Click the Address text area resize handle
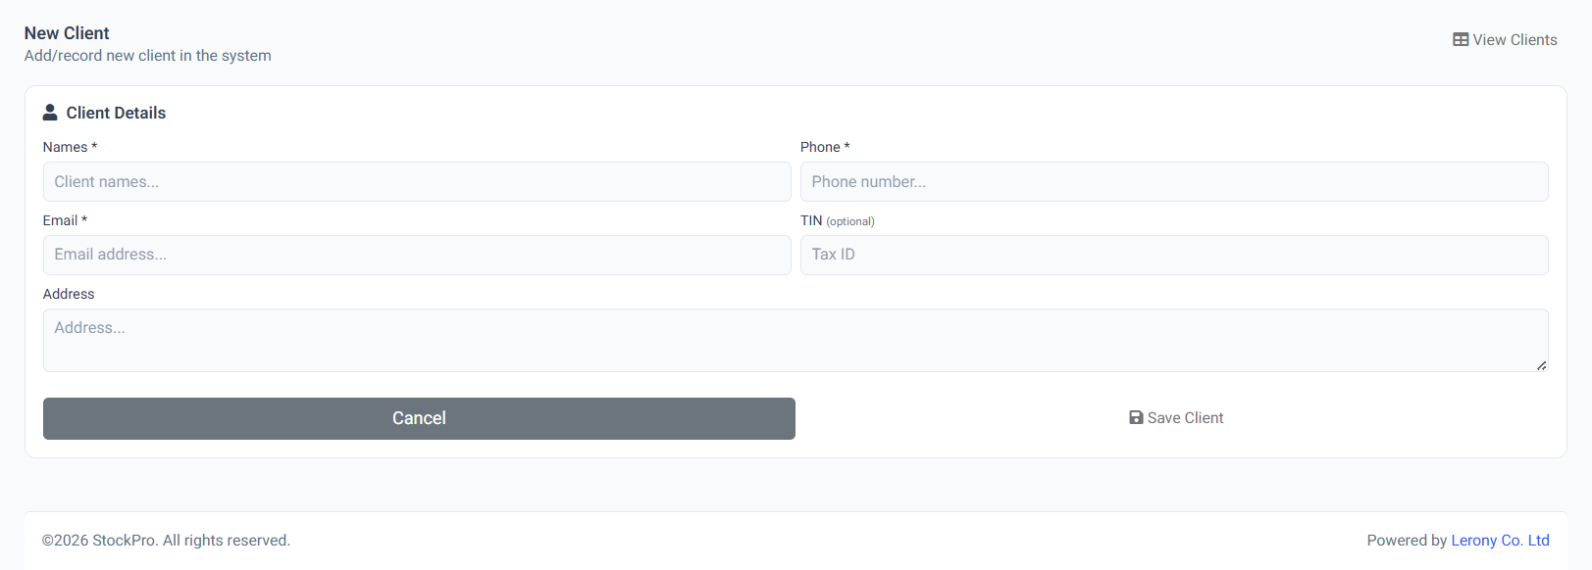 click(x=1542, y=365)
